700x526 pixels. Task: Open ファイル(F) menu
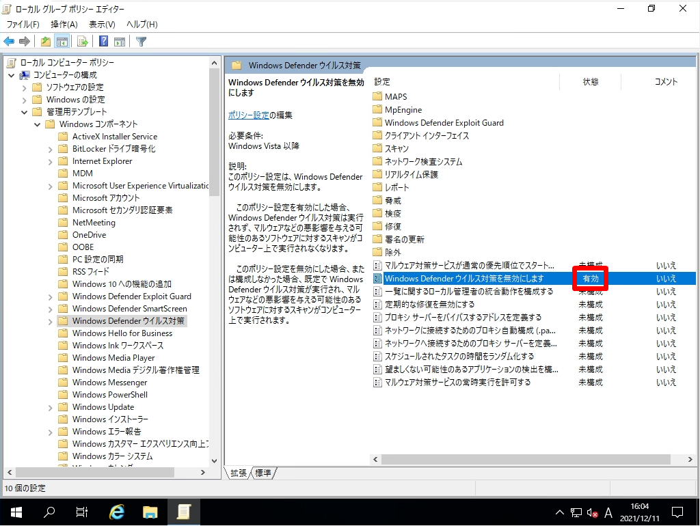23,25
